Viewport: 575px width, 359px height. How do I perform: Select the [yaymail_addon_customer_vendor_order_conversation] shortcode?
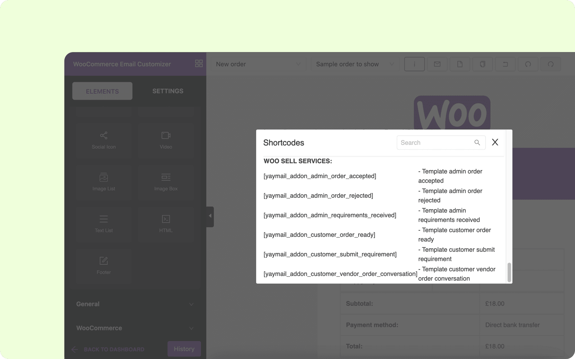point(340,274)
